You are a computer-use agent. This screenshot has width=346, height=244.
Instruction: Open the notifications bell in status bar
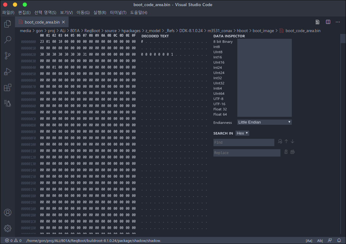[339, 240]
